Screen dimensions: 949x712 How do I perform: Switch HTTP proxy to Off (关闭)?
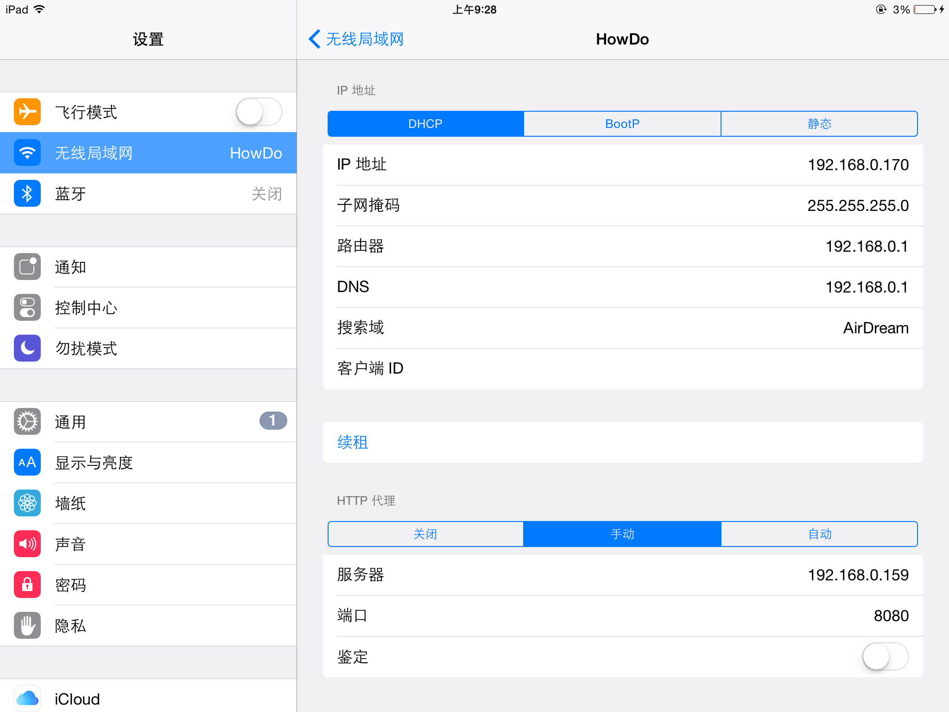click(x=425, y=534)
